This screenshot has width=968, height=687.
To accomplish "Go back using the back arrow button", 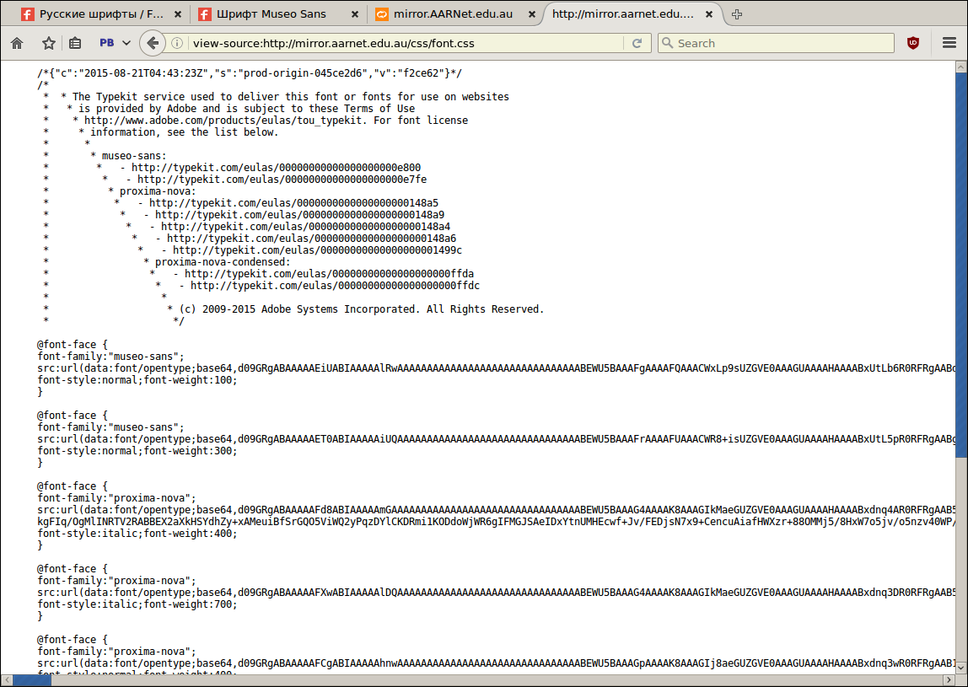I will coord(152,43).
